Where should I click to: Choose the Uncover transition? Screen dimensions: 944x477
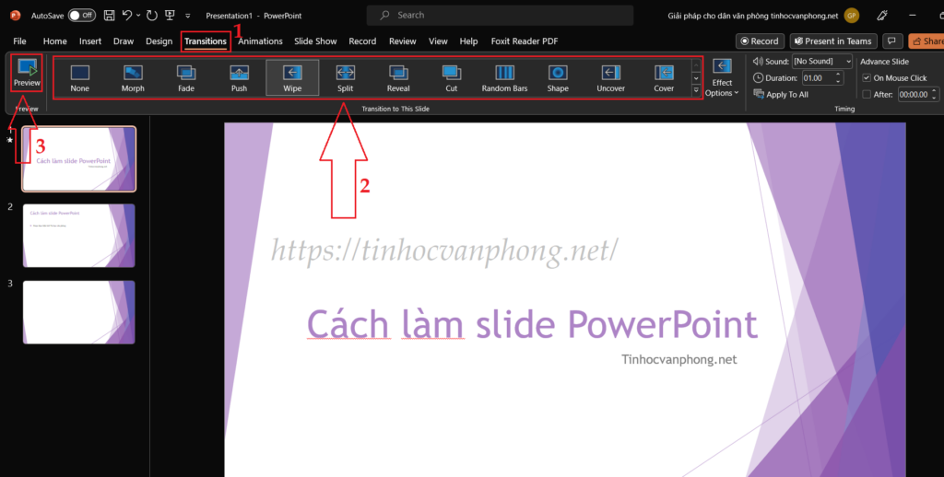coord(610,77)
